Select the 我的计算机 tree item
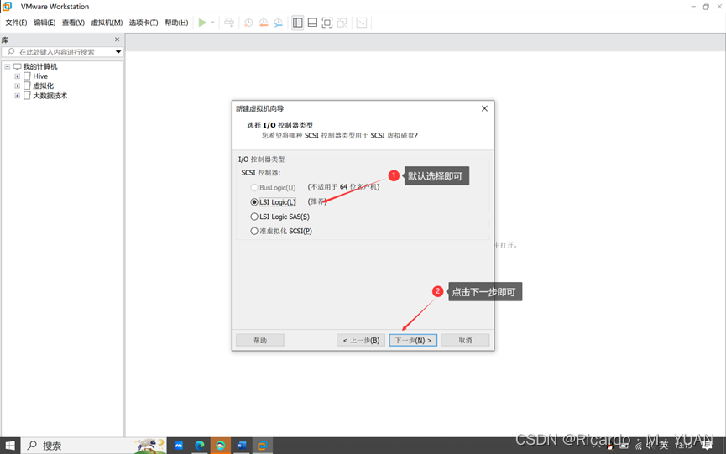 [x=40, y=66]
